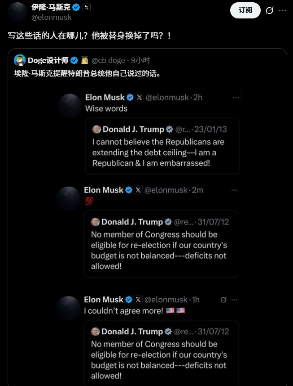
Task: Click the 9小时 timestamp on the quoted post
Action: [x=140, y=60]
